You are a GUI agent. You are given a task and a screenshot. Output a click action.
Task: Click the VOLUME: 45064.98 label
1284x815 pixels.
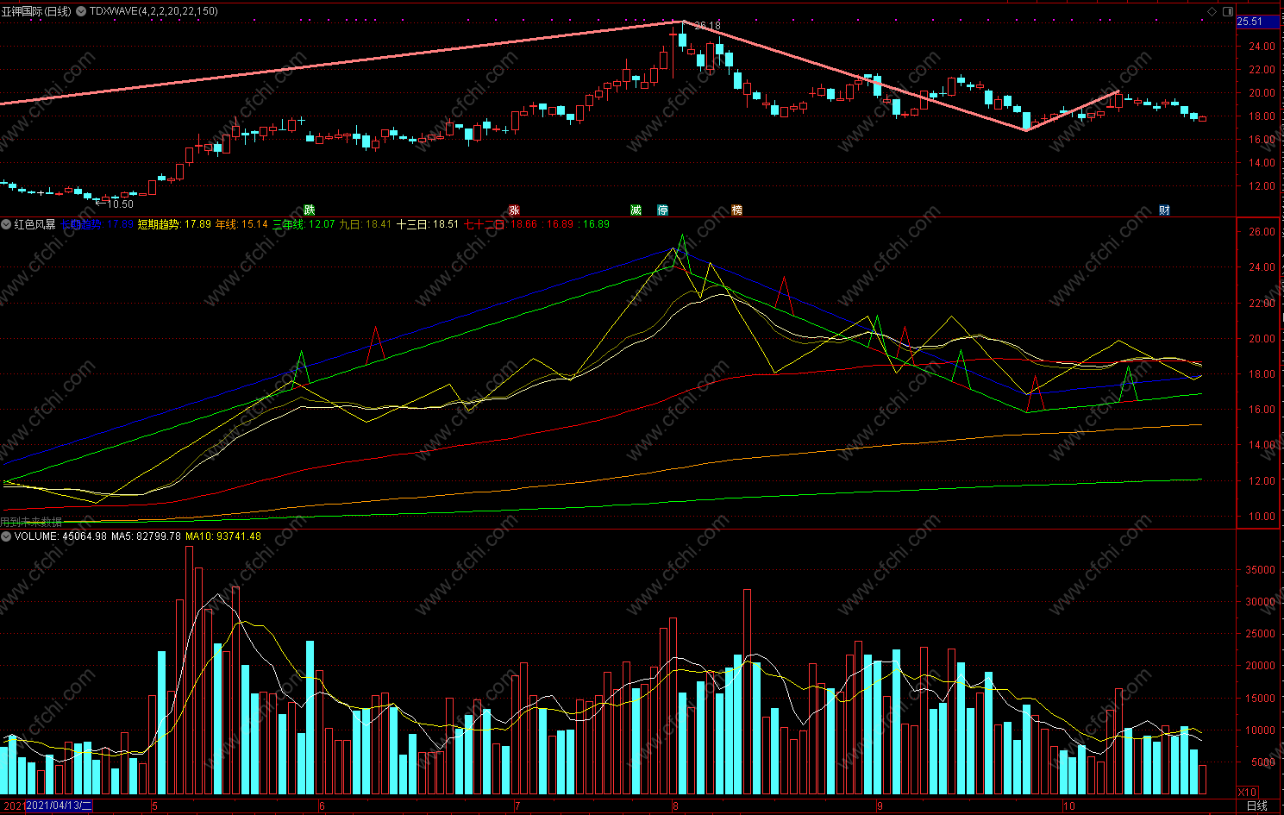60,536
